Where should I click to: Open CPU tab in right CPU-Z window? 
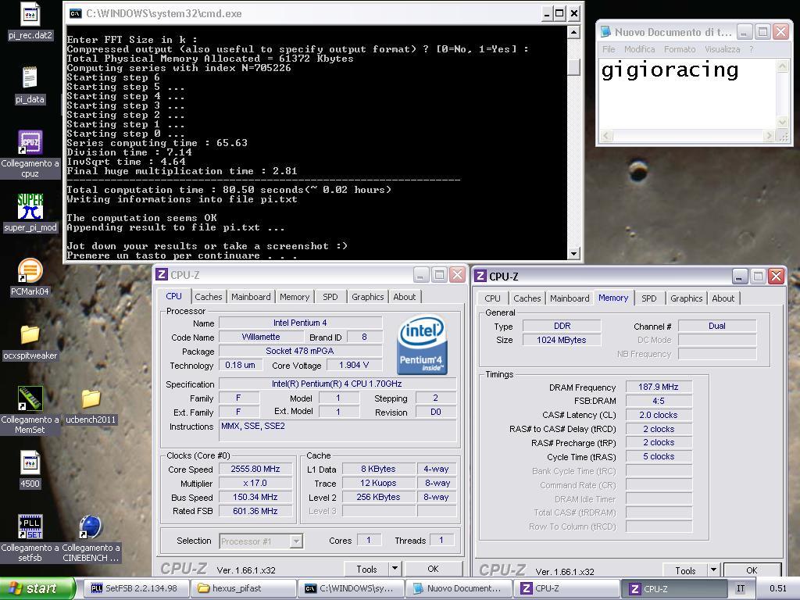(492, 298)
